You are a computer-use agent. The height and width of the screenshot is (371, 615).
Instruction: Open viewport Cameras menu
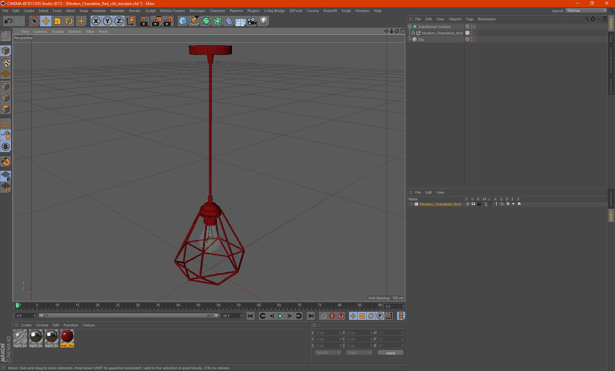click(x=40, y=32)
